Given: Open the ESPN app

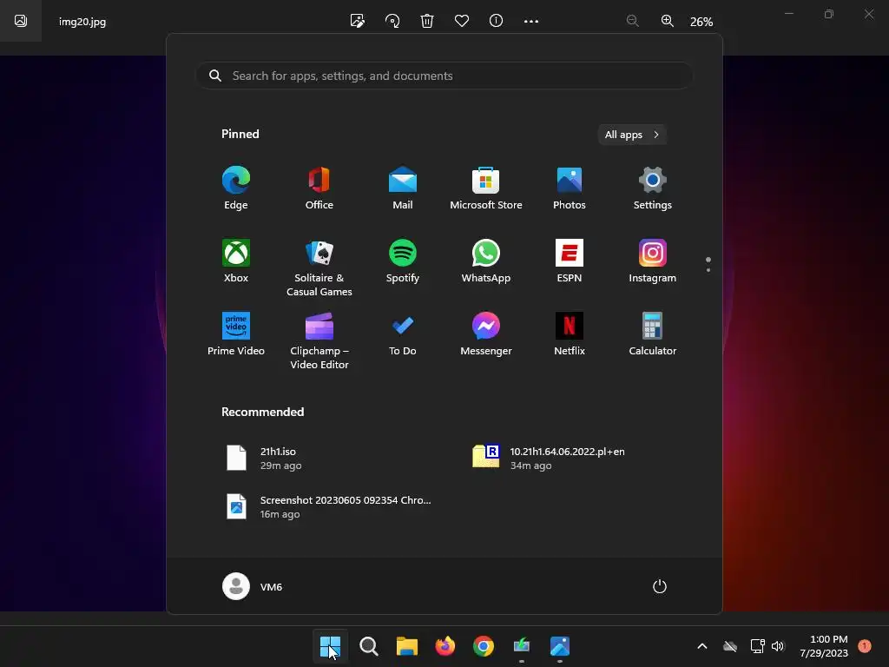Looking at the screenshot, I should click(x=570, y=261).
